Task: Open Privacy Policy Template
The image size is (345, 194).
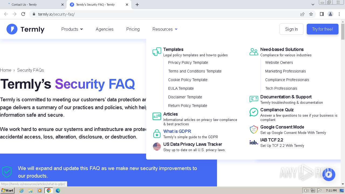Action: 188,63
